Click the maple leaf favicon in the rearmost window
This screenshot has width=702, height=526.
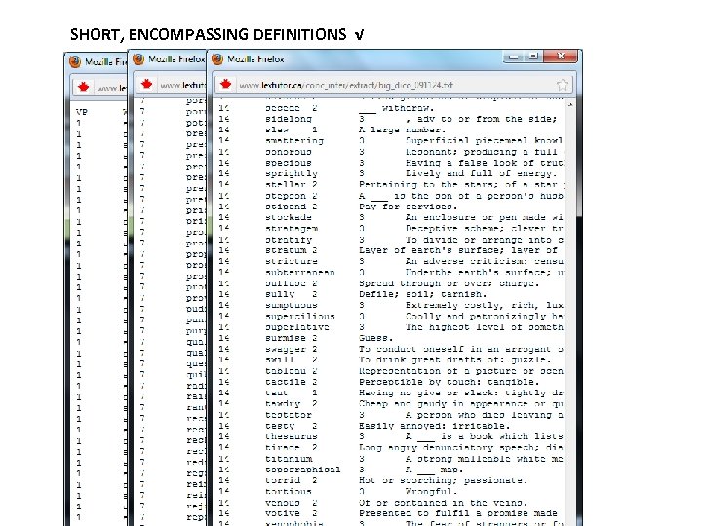pyautogui.click(x=83, y=87)
